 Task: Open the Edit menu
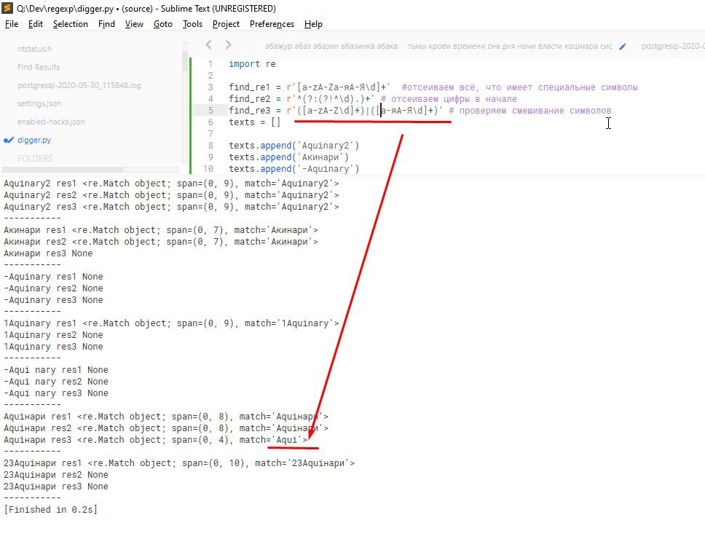[x=36, y=24]
